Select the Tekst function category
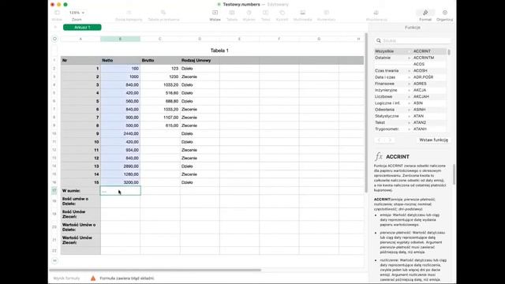 [x=393, y=122]
